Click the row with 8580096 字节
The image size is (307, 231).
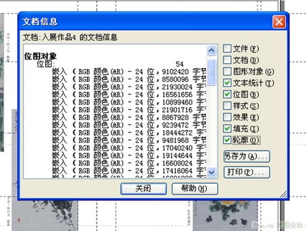point(129,79)
